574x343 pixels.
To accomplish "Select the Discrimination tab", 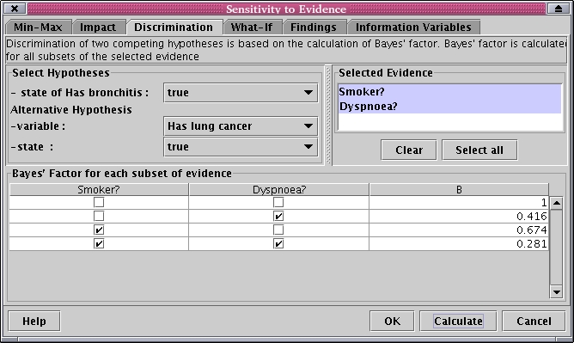I will [x=174, y=28].
